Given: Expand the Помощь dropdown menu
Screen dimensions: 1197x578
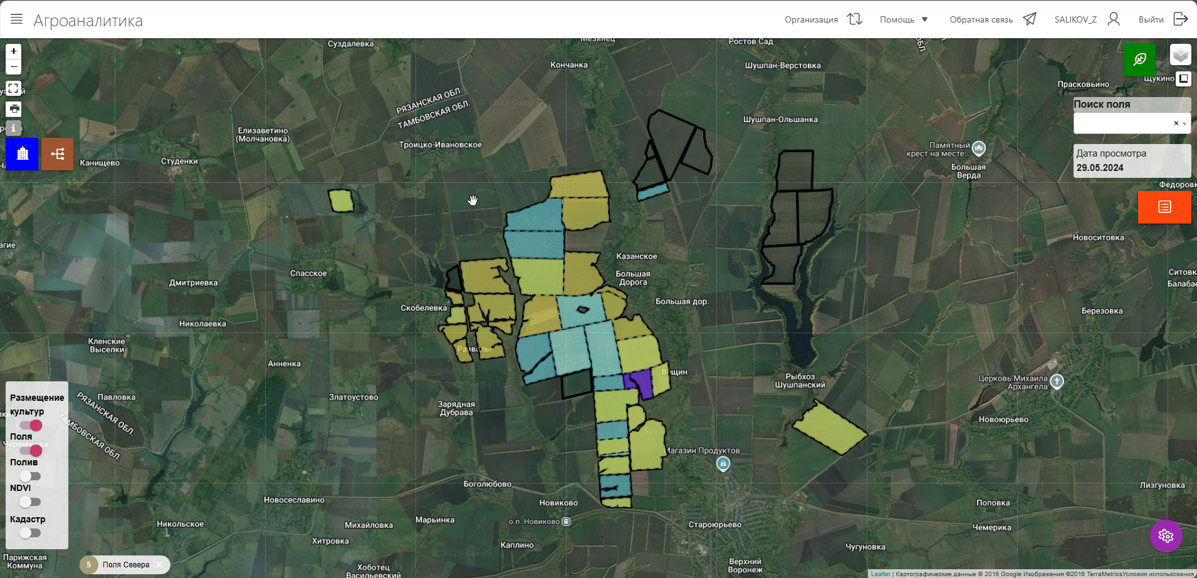Looking at the screenshot, I should click(903, 19).
